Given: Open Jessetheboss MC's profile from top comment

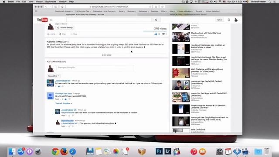Looking at the screenshot, I should point(63,81).
